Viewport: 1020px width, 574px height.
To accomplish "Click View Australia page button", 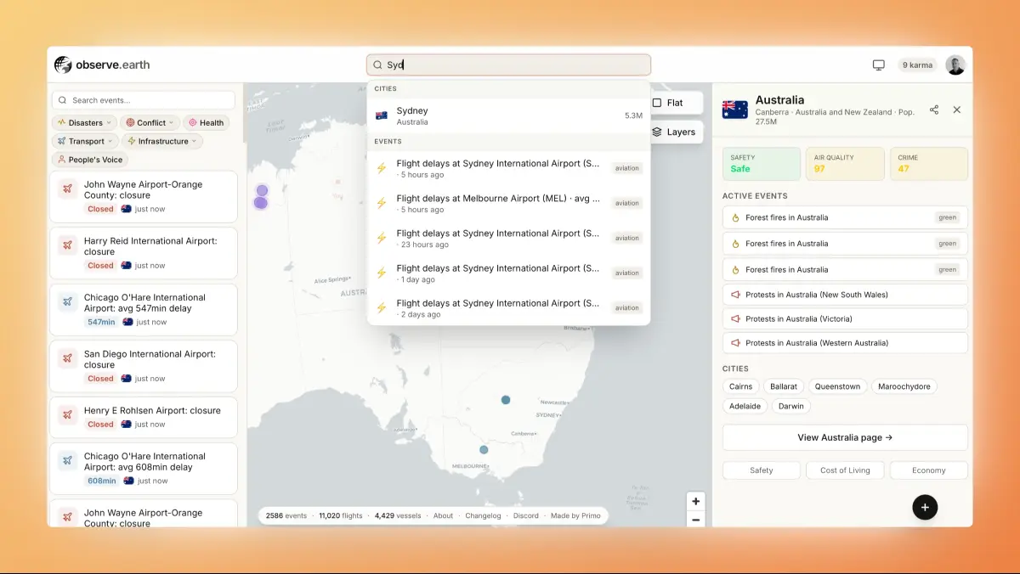I will (x=845, y=437).
